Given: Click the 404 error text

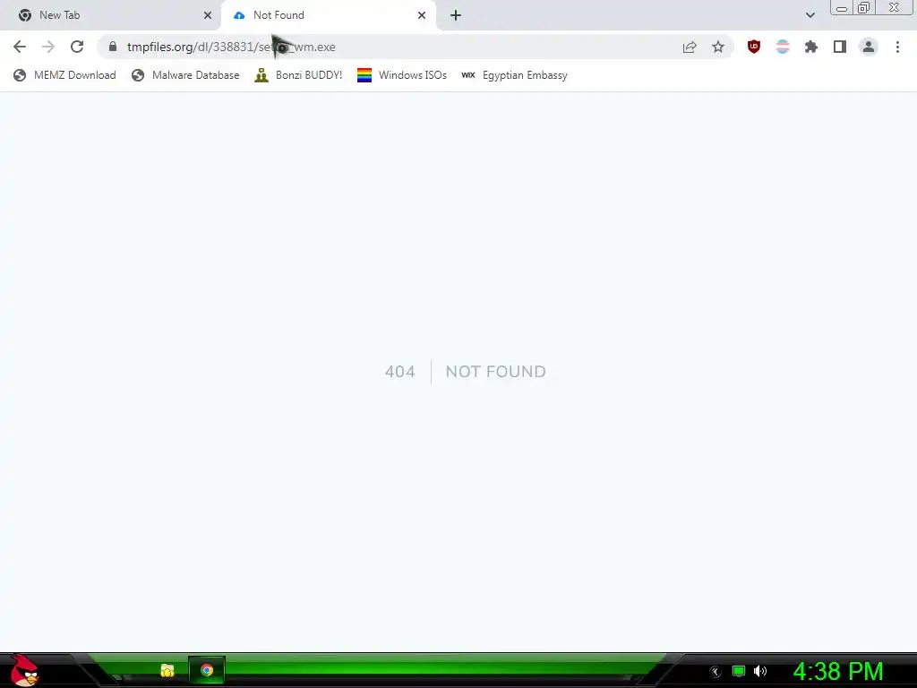Looking at the screenshot, I should click(x=400, y=372).
